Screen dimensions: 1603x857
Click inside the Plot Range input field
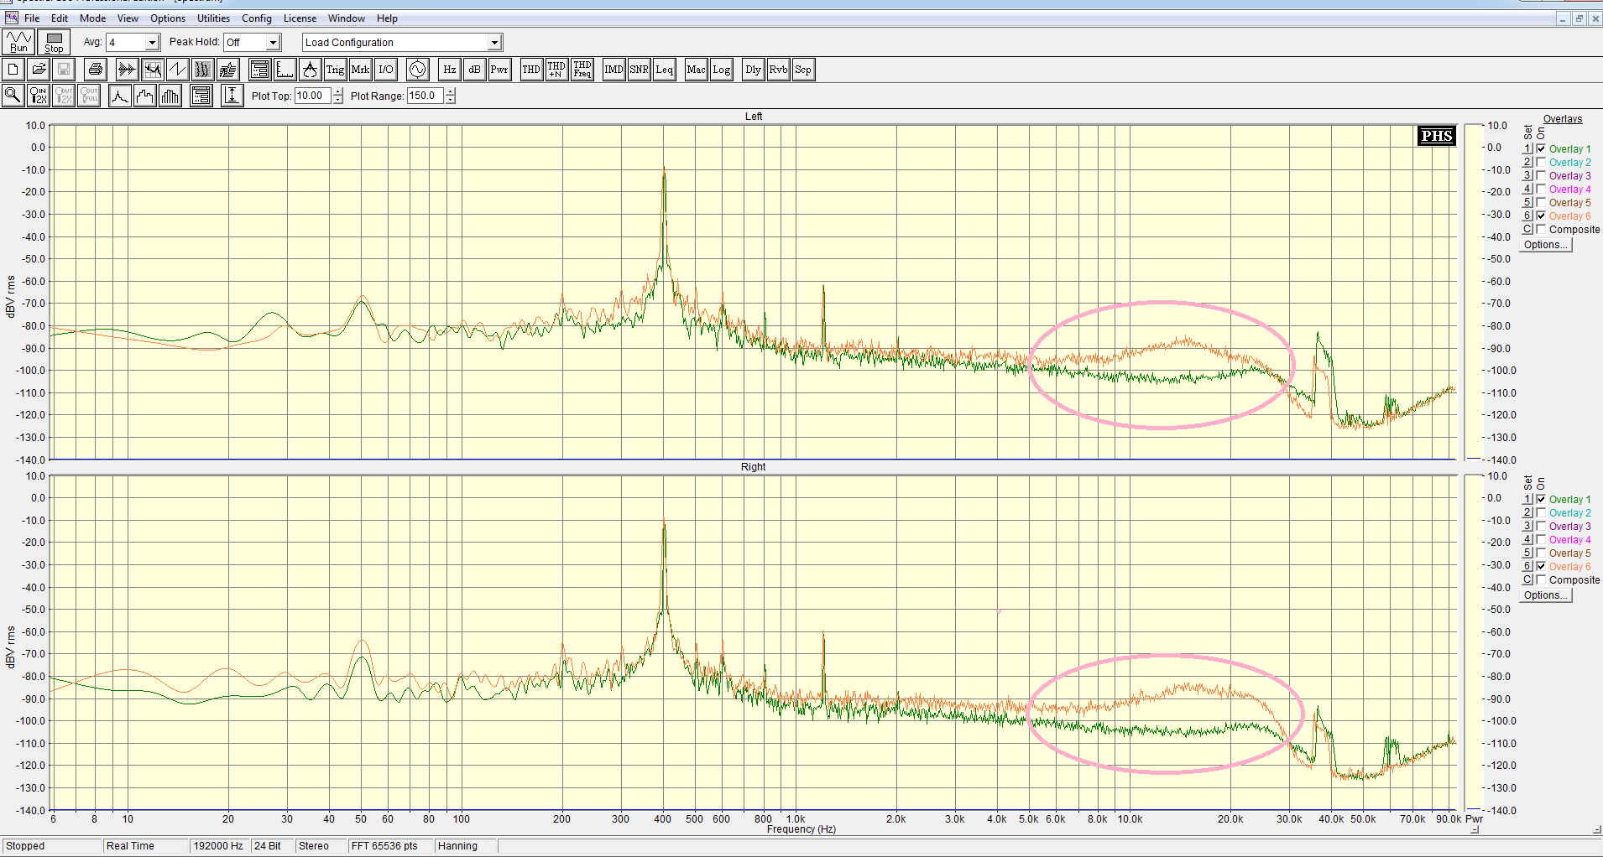[426, 96]
